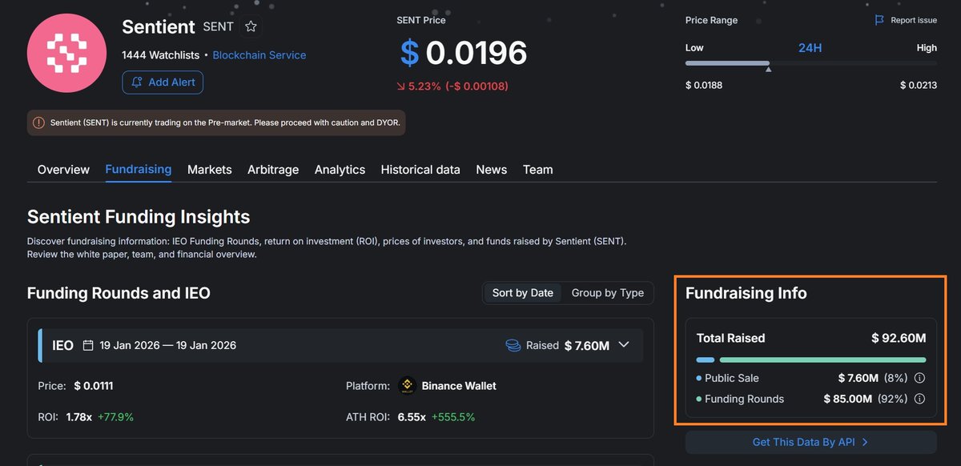Image resolution: width=961 pixels, height=466 pixels.
Task: Click the Public Sale $7.60M value
Action: tap(858, 378)
